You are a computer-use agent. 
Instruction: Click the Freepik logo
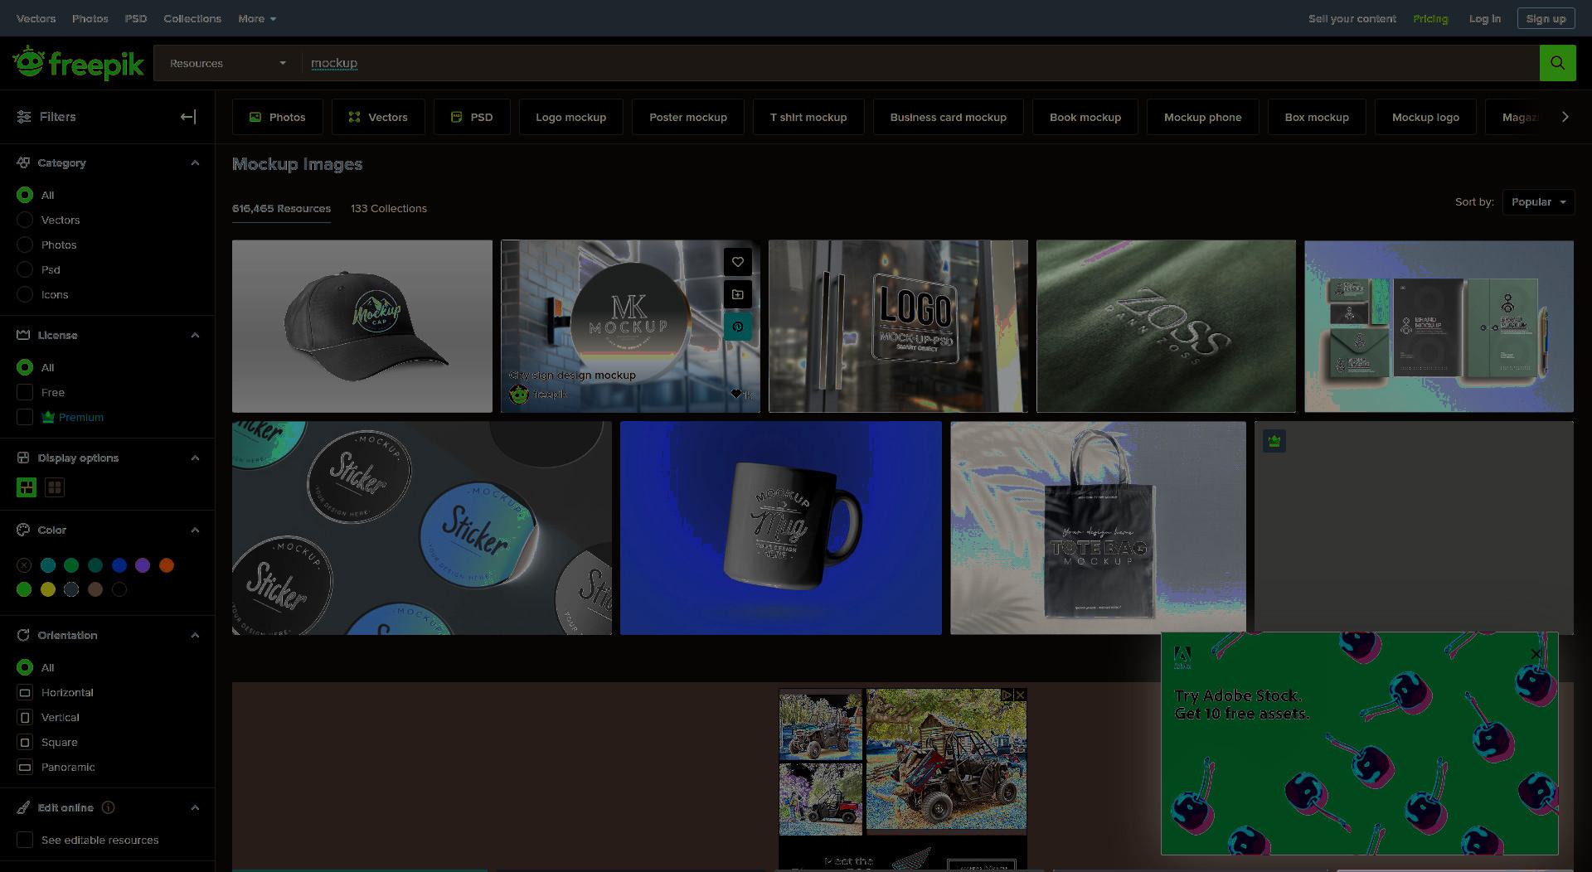pyautogui.click(x=79, y=63)
